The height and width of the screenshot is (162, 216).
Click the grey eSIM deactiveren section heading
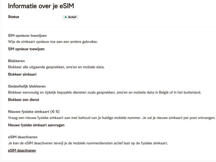pos(23,137)
